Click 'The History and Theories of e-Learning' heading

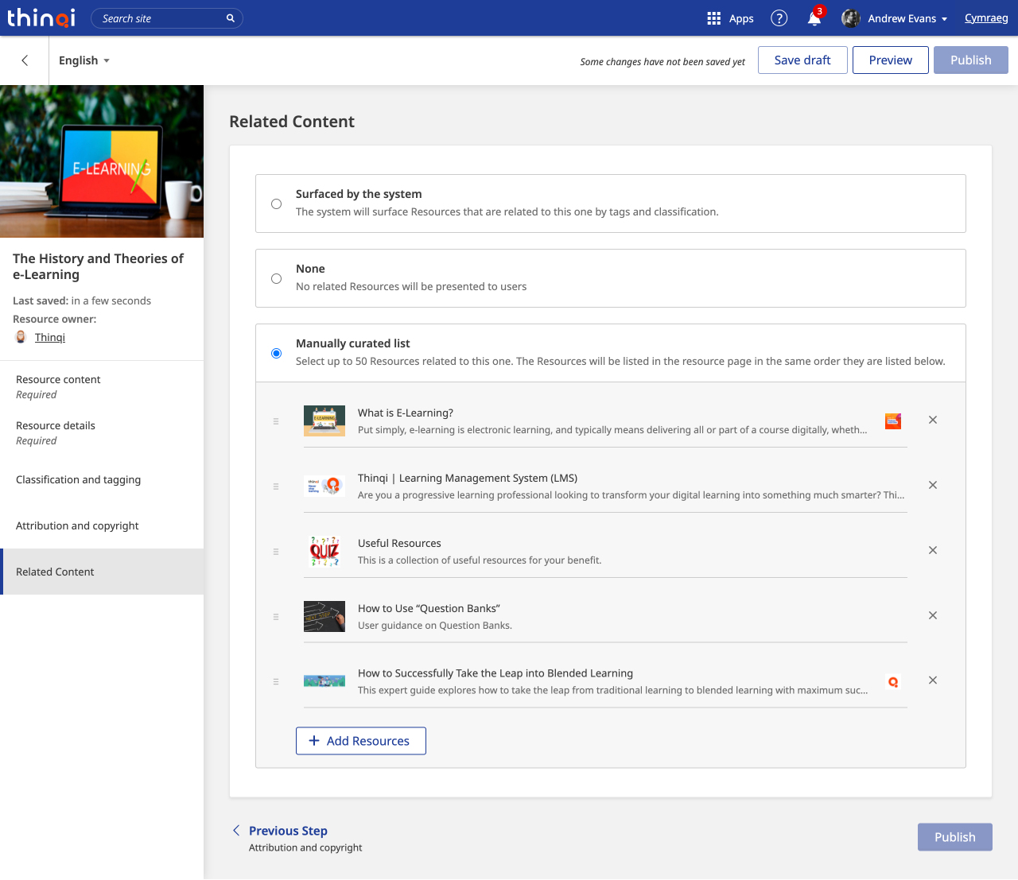pyautogui.click(x=98, y=266)
